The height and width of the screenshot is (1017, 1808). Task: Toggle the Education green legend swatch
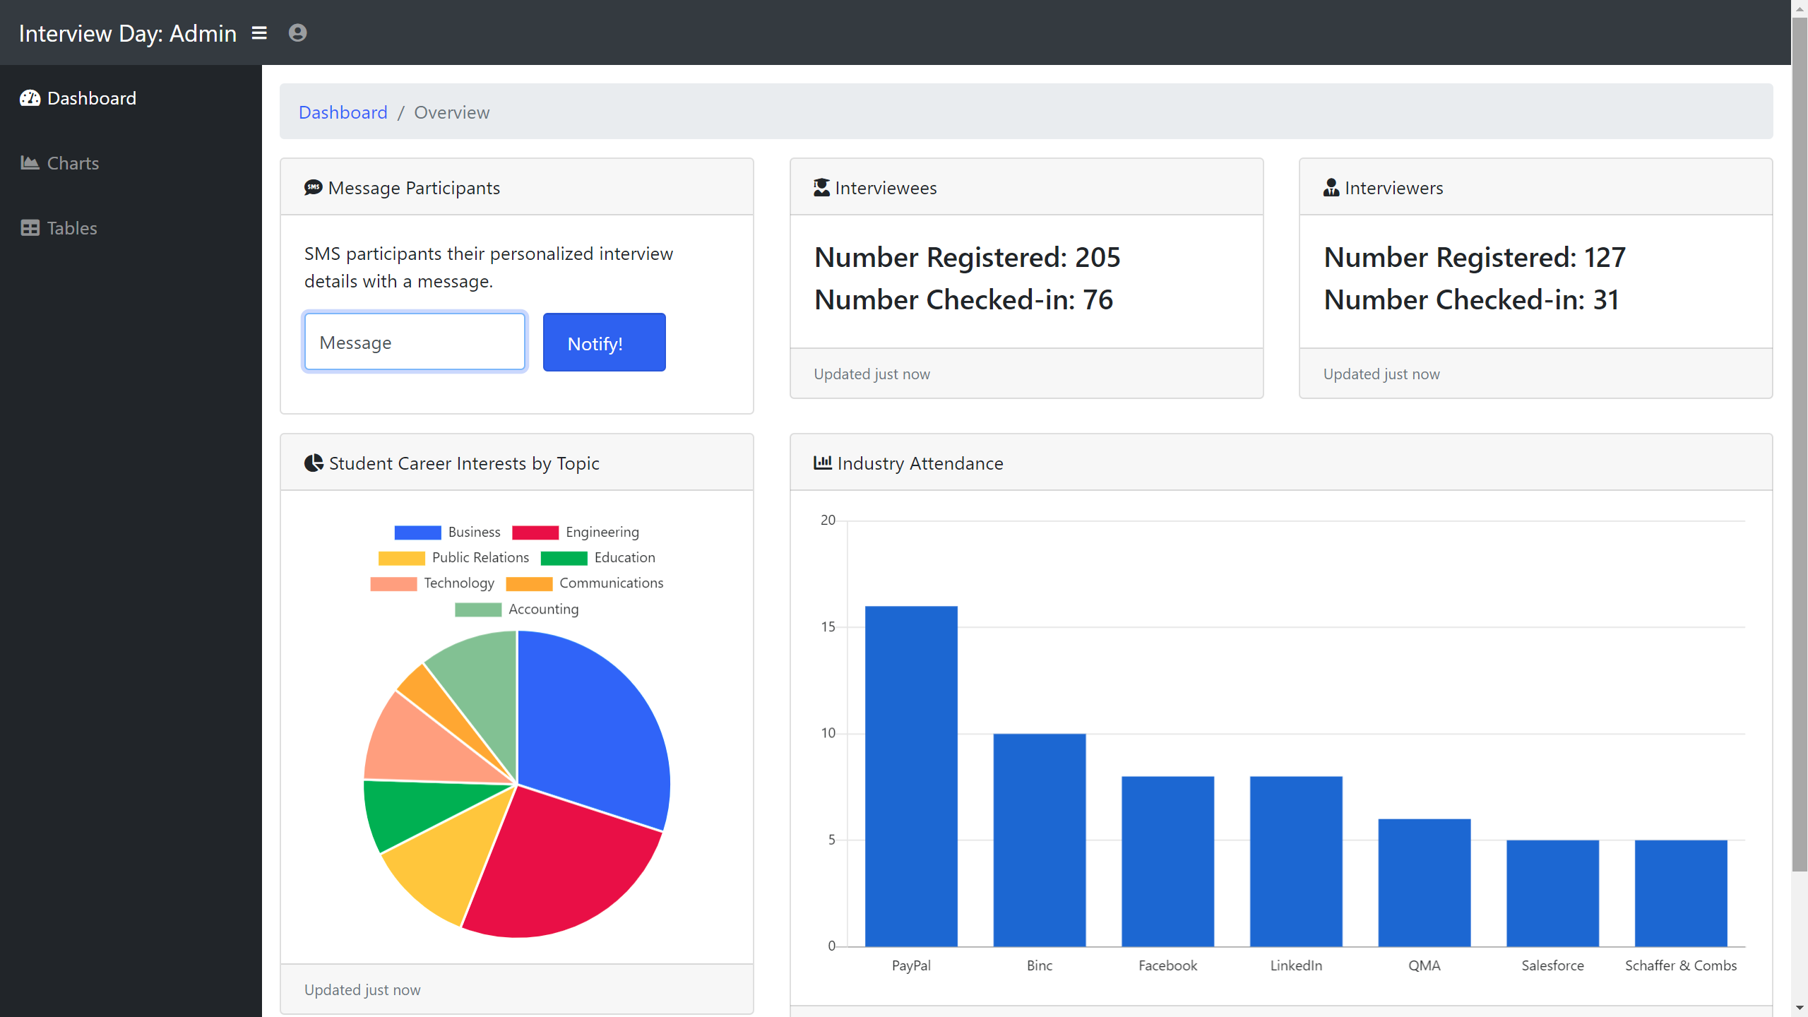coord(564,558)
